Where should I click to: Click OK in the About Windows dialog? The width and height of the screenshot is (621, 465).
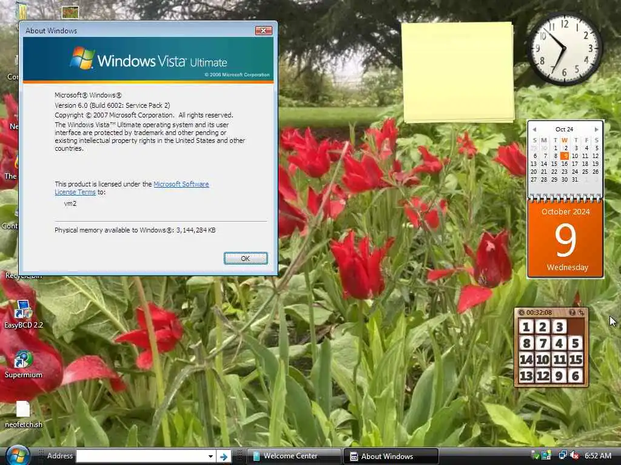pos(246,258)
